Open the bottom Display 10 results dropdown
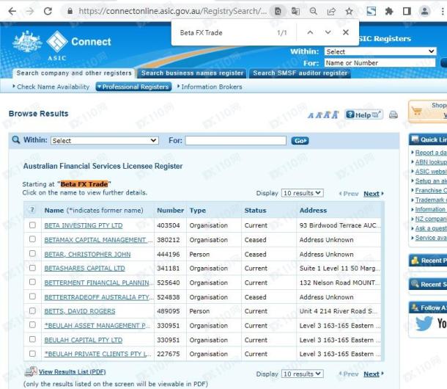 pyautogui.click(x=302, y=374)
